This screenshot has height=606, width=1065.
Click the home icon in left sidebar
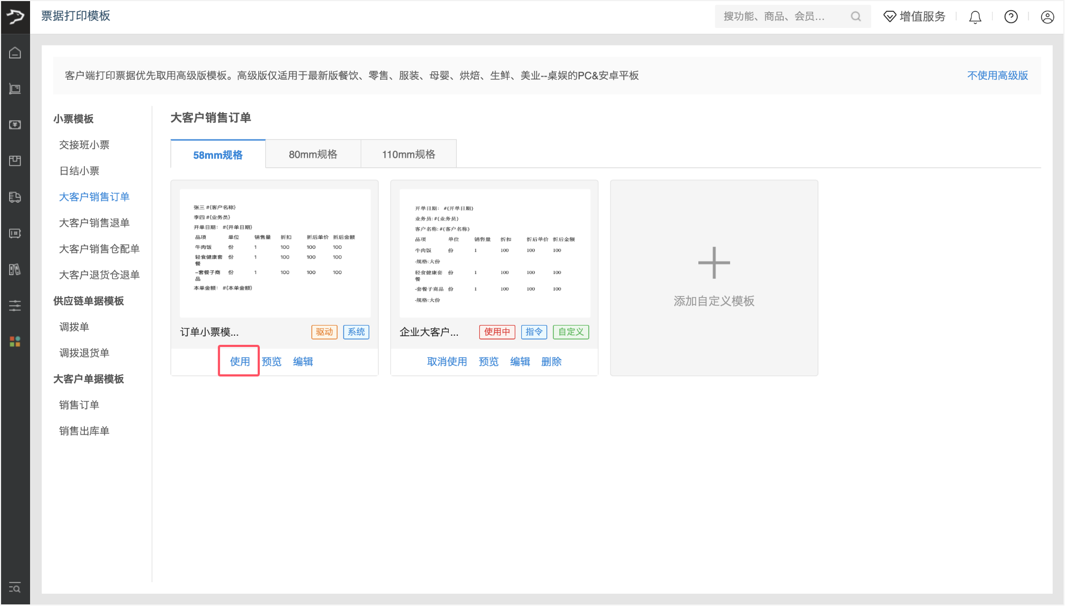coord(15,53)
